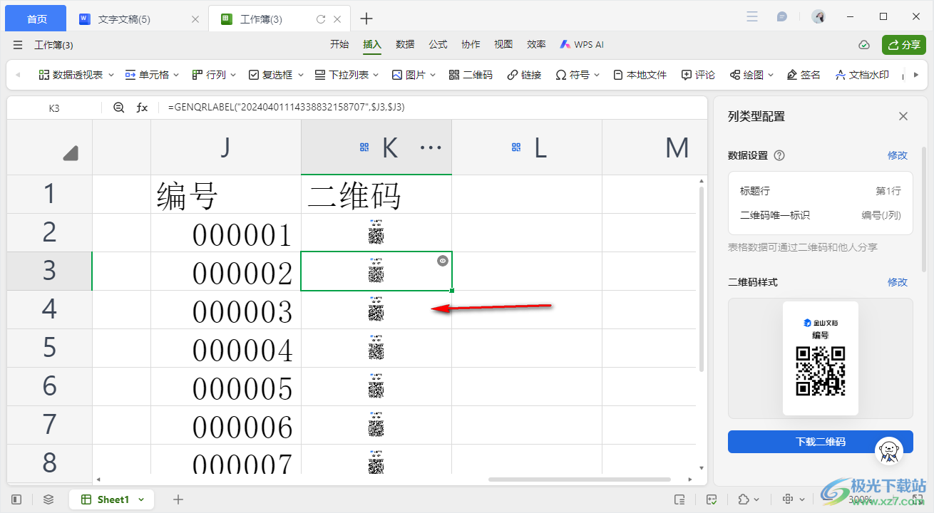Image resolution: width=934 pixels, height=513 pixels.
Task: Click the cloud sync status icon
Action: [864, 45]
